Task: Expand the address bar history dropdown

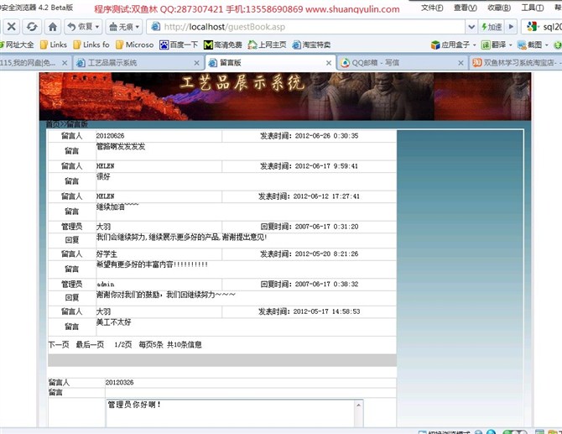Action: coord(471,27)
